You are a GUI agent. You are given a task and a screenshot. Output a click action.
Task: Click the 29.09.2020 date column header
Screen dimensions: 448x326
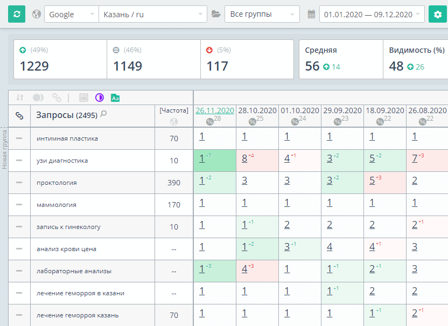tap(342, 110)
